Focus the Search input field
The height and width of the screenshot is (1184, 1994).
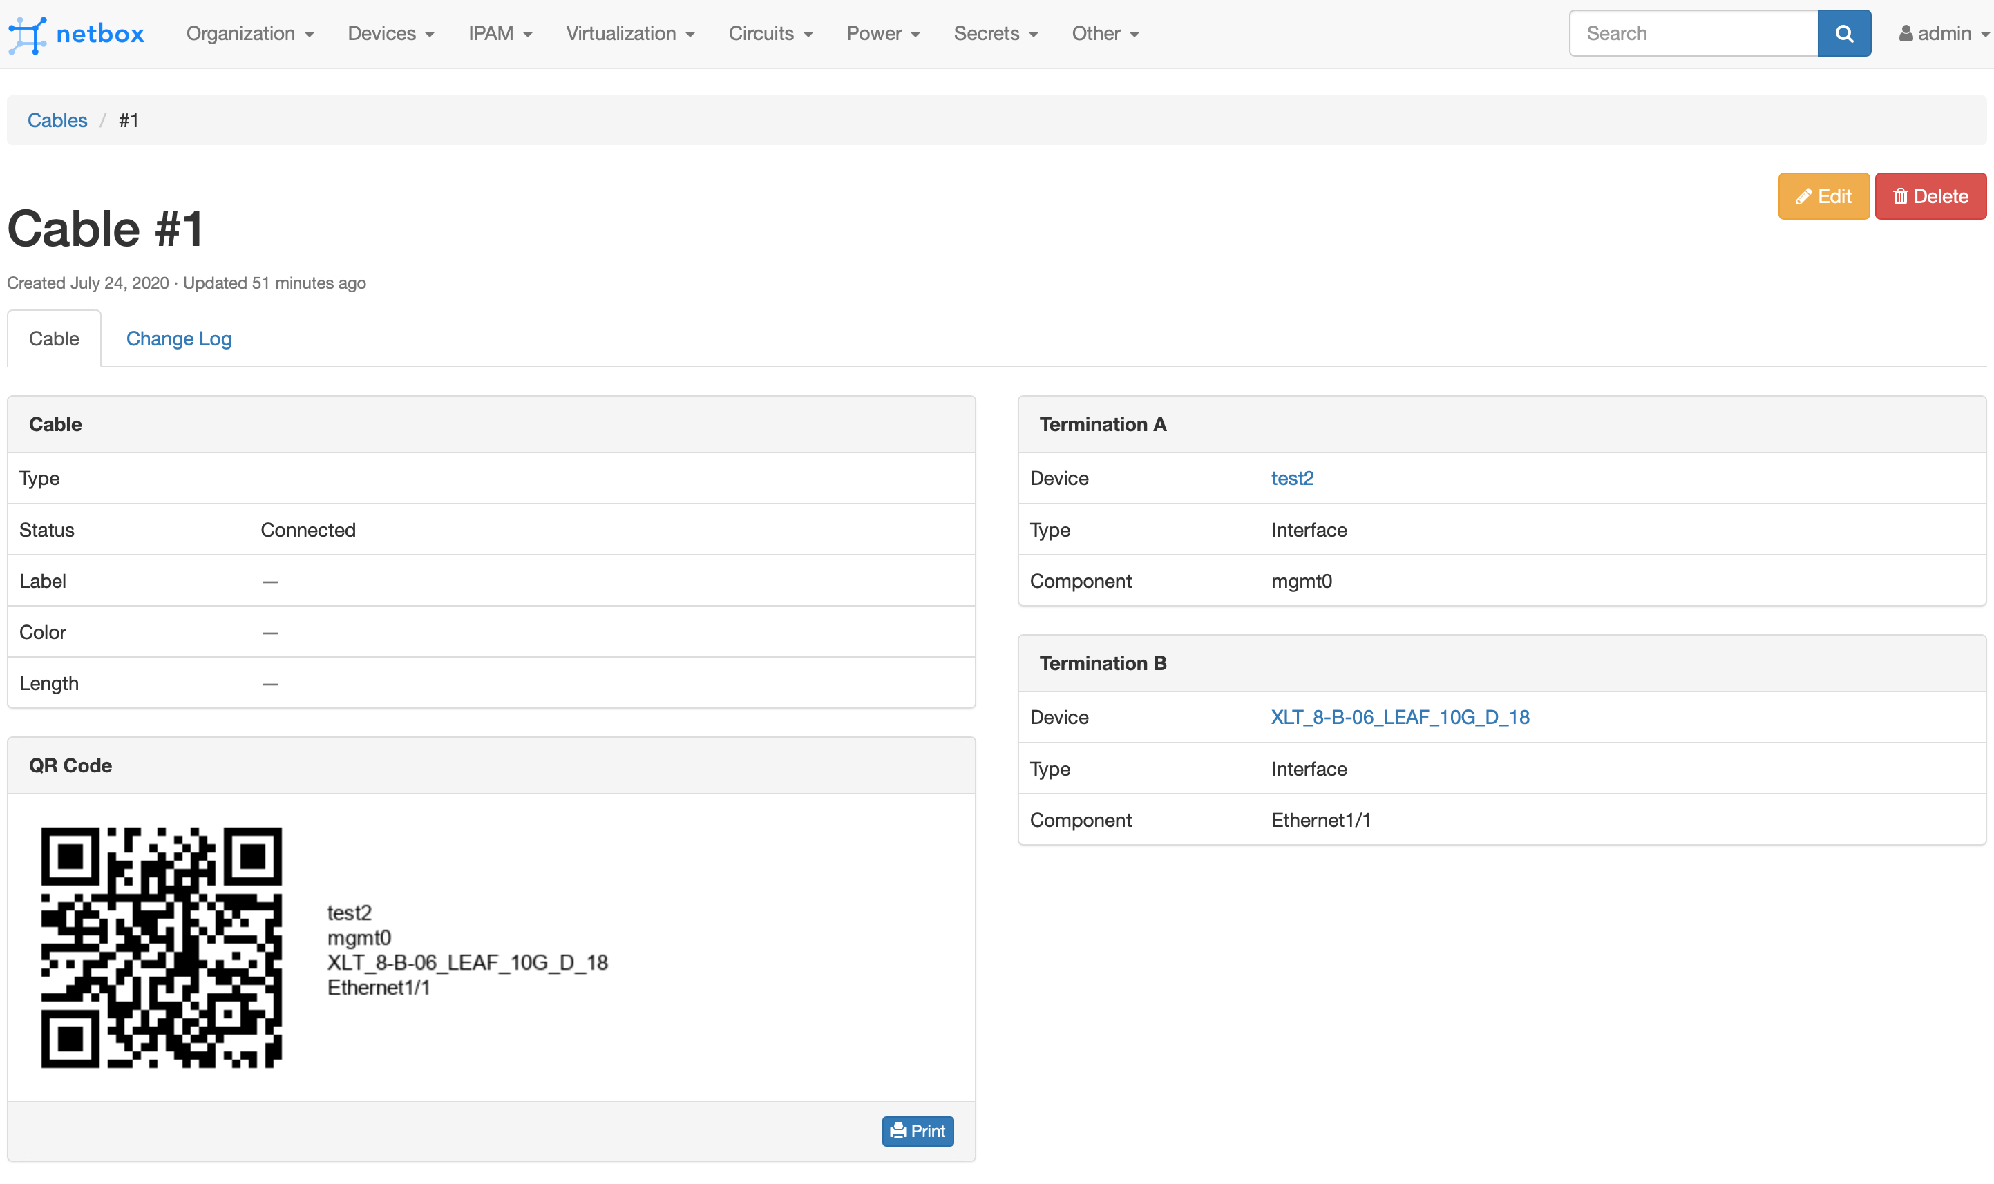1692,34
